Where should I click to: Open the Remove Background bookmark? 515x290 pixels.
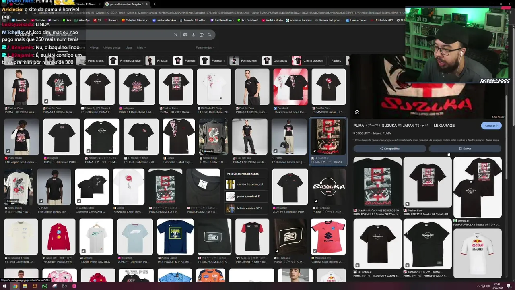click(329, 20)
